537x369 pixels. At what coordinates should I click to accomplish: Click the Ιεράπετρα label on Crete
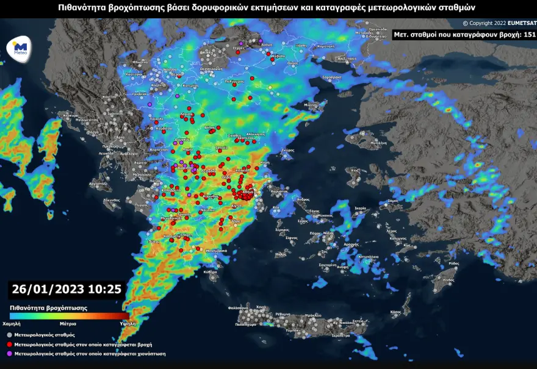(341, 335)
